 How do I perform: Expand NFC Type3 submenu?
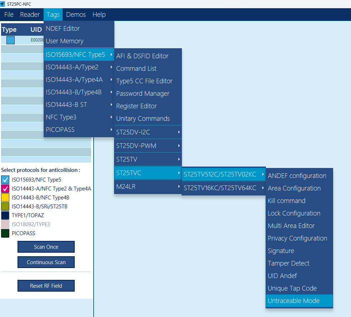click(79, 117)
